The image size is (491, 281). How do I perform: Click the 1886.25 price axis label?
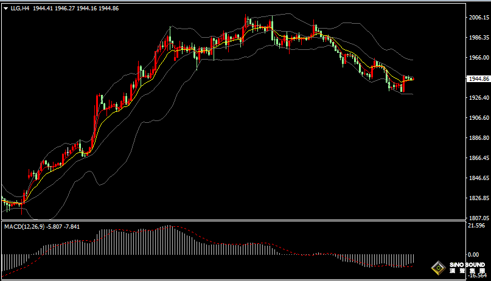(x=478, y=138)
